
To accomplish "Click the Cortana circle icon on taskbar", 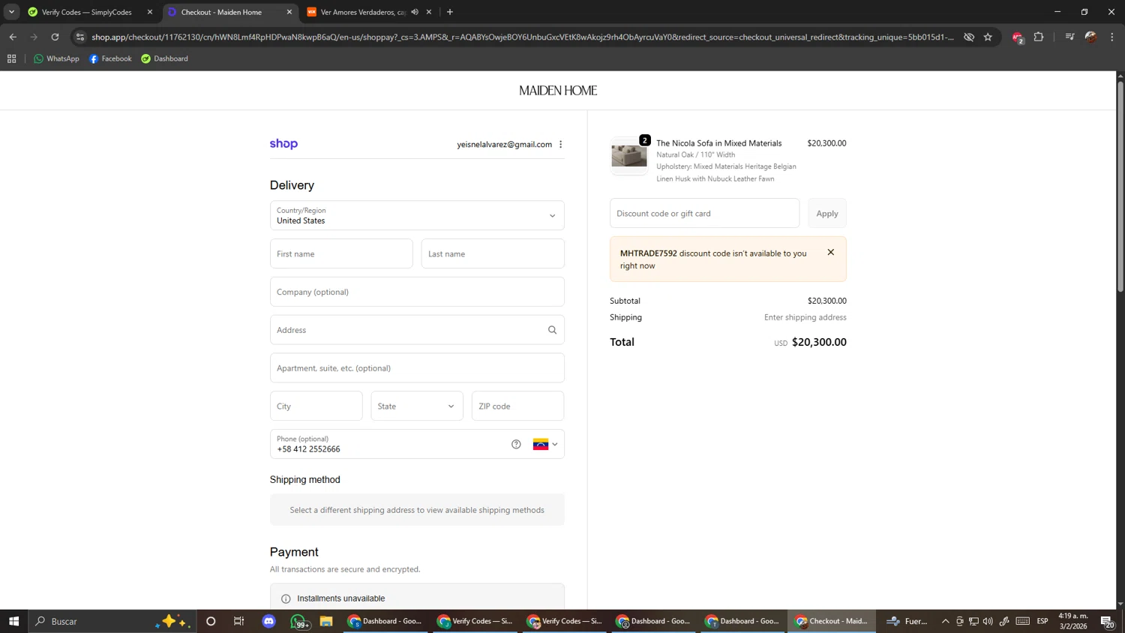I will point(211,621).
